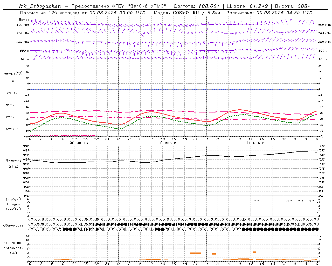332x266 pixels.
Task: Click the "Тем-ра(°C)" temperature label
Action: [x=12, y=74]
